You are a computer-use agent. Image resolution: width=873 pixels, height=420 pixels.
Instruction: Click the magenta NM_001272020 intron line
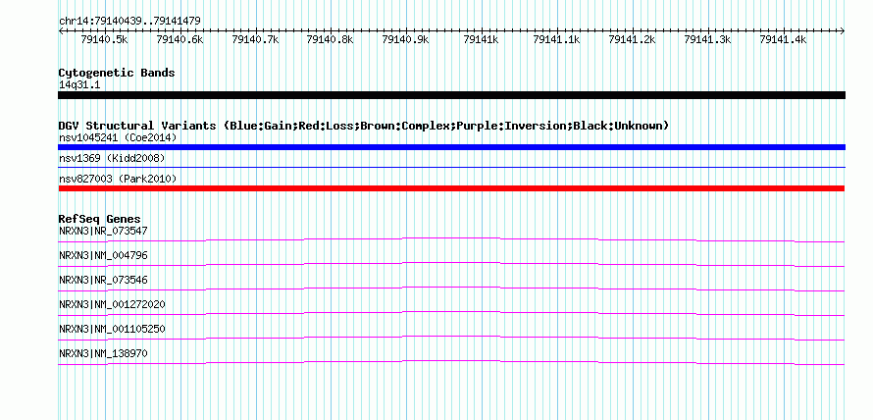click(451, 311)
